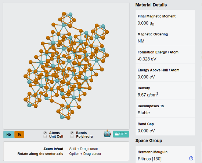
Task: Select the Band Gap value row
Action: [x=165, y=126]
